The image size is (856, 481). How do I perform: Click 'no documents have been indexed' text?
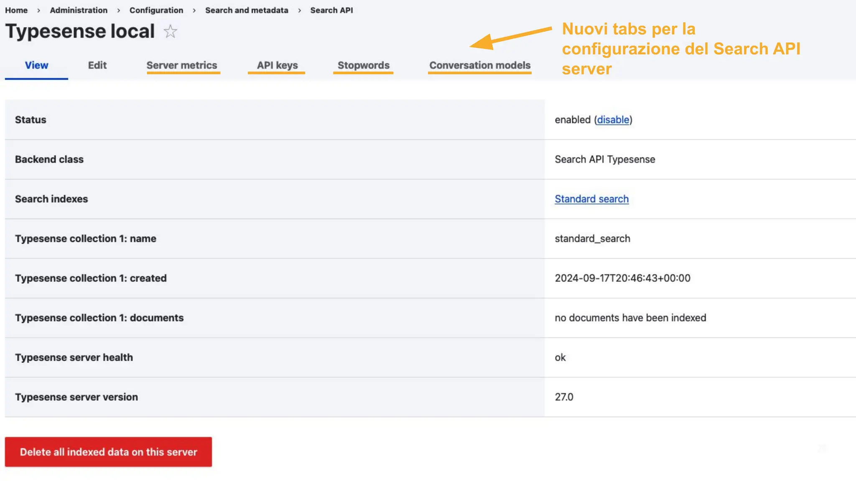coord(630,318)
